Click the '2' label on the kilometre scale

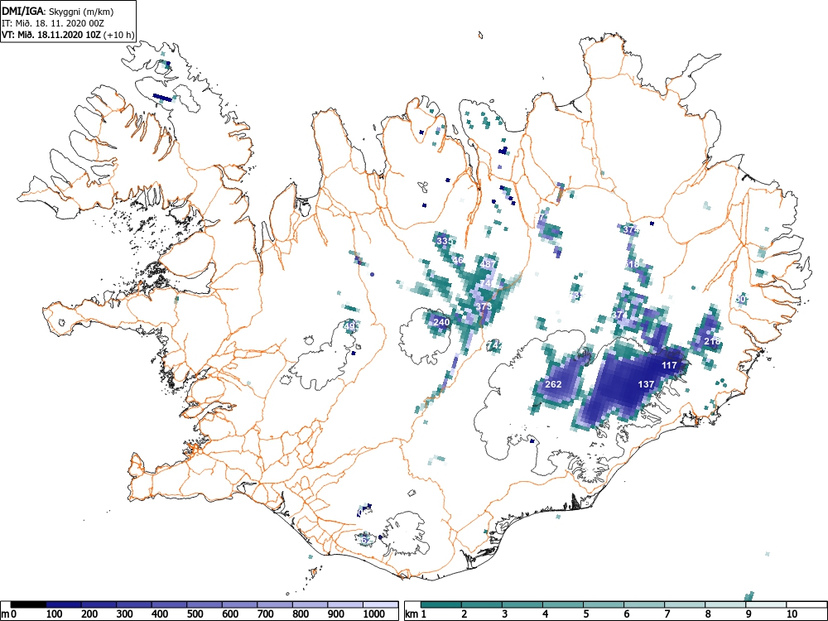(x=465, y=614)
